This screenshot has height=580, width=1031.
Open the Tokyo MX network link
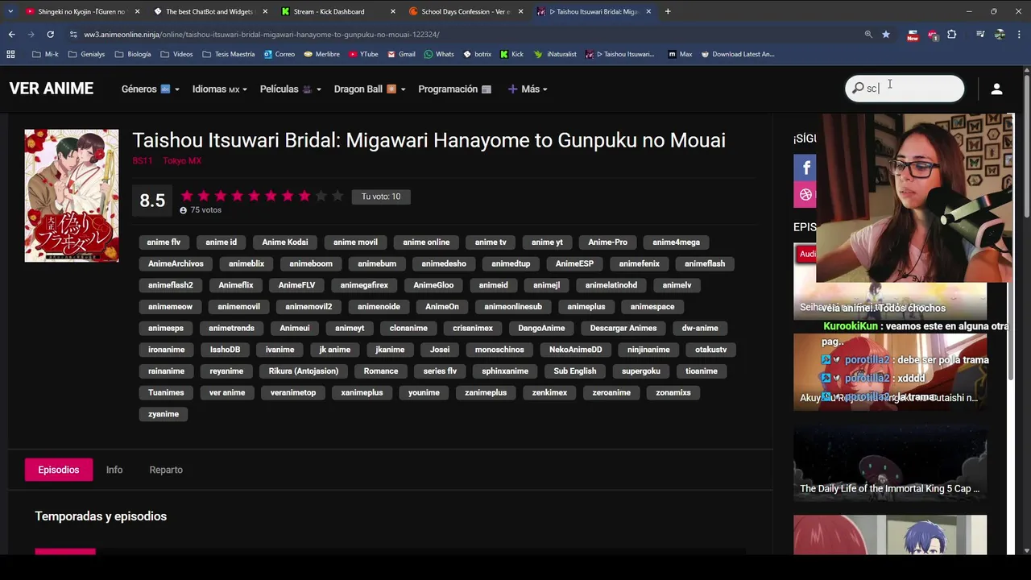tap(182, 160)
